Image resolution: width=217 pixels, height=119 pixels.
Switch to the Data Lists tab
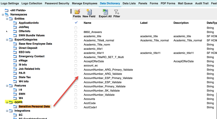click(x=129, y=3)
